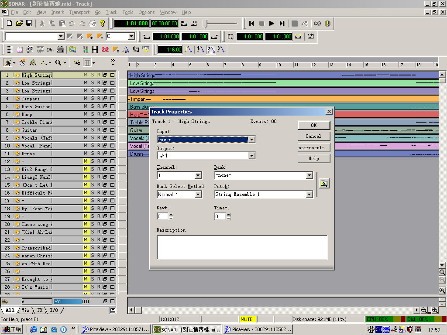Image resolution: width=447 pixels, height=335 pixels.
Task: Click the Windows Start button
Action: [x=12, y=329]
